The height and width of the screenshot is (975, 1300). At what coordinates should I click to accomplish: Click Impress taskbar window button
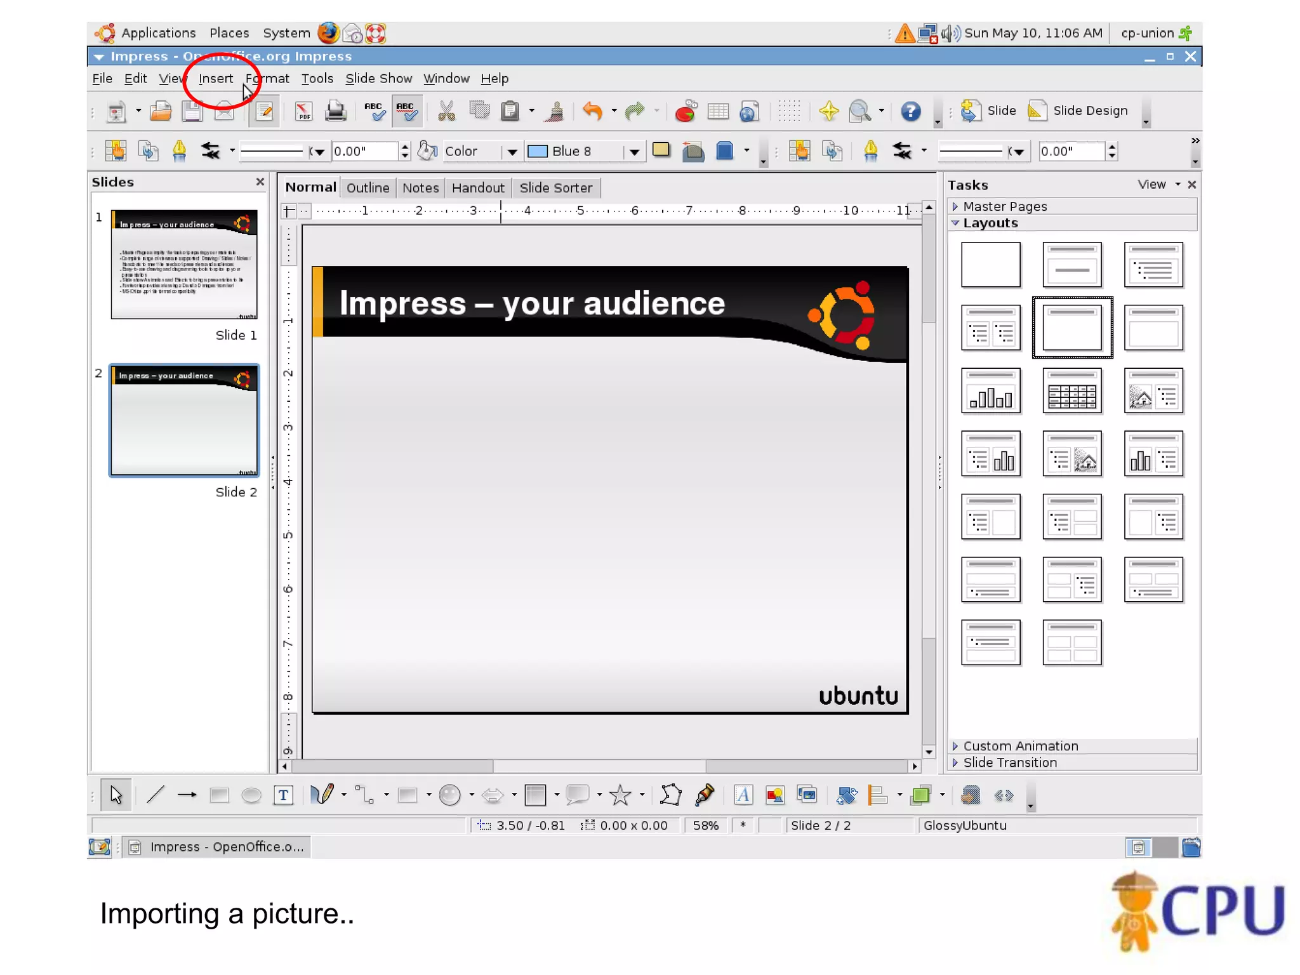point(216,847)
